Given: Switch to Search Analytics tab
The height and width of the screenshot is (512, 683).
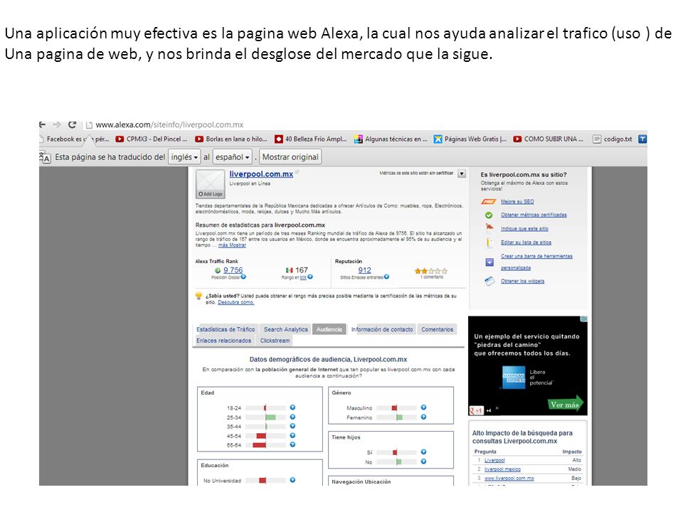Looking at the screenshot, I should [x=286, y=329].
